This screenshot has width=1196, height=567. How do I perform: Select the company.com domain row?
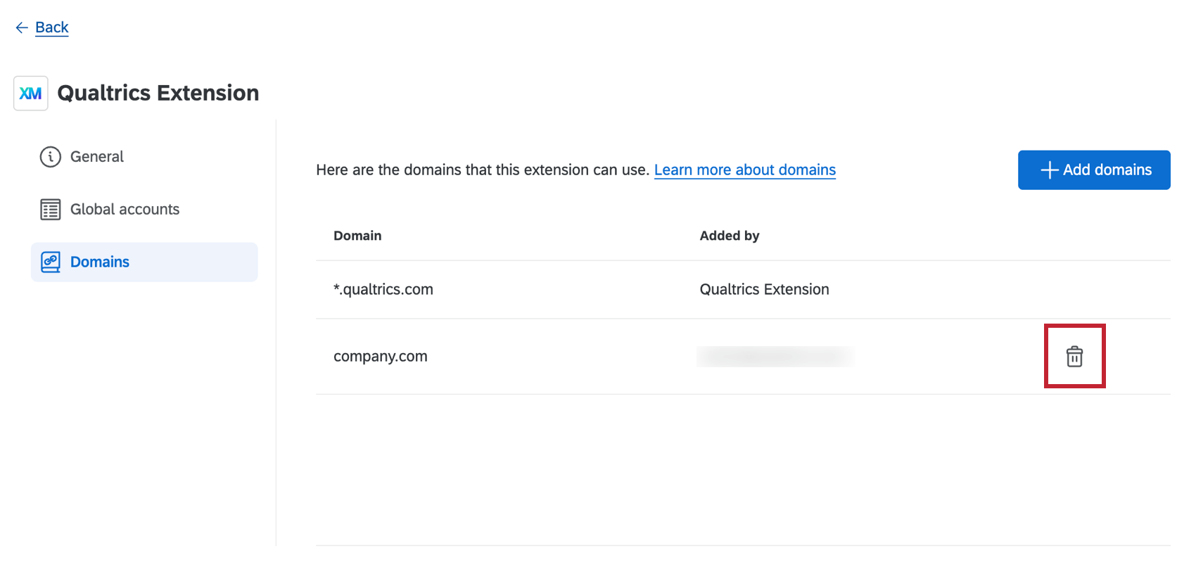point(381,356)
